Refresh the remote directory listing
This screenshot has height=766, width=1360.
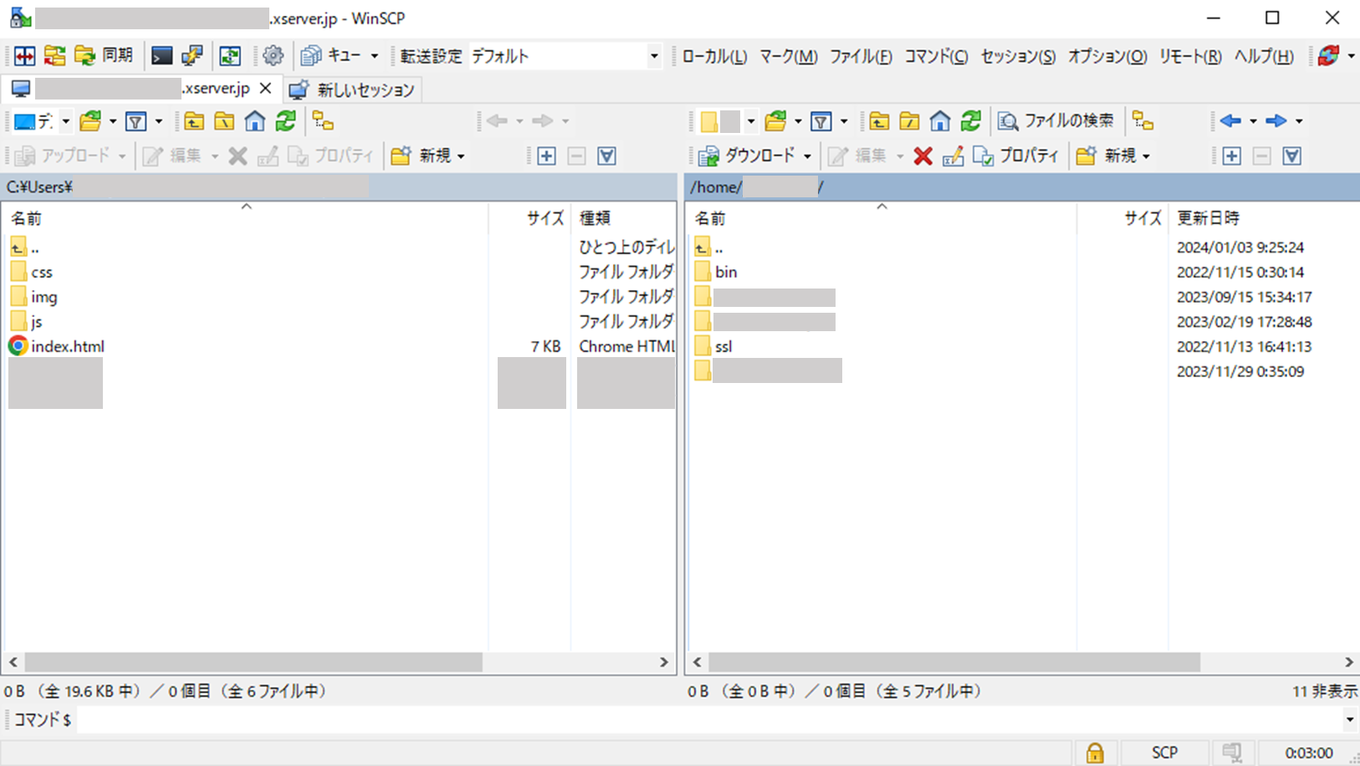[971, 120]
